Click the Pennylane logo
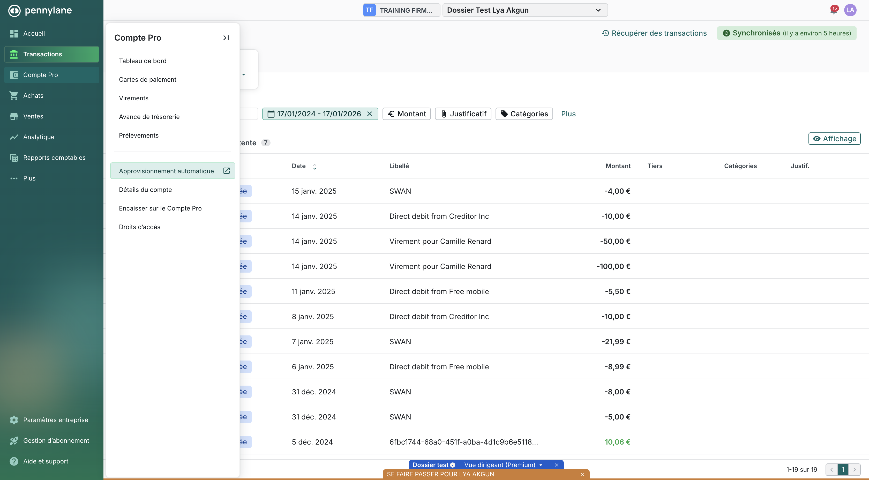The width and height of the screenshot is (869, 480). click(x=40, y=10)
